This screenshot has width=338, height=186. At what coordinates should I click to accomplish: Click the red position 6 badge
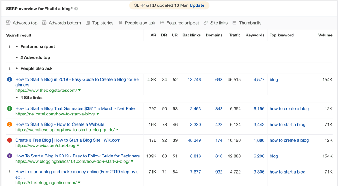(x=9, y=140)
